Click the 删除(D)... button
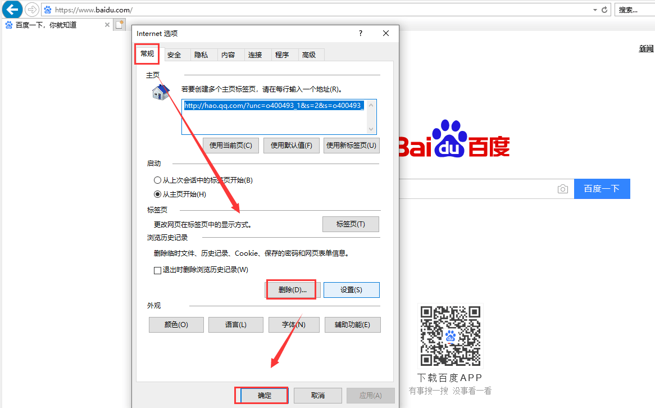The width and height of the screenshot is (655, 408). 292,290
